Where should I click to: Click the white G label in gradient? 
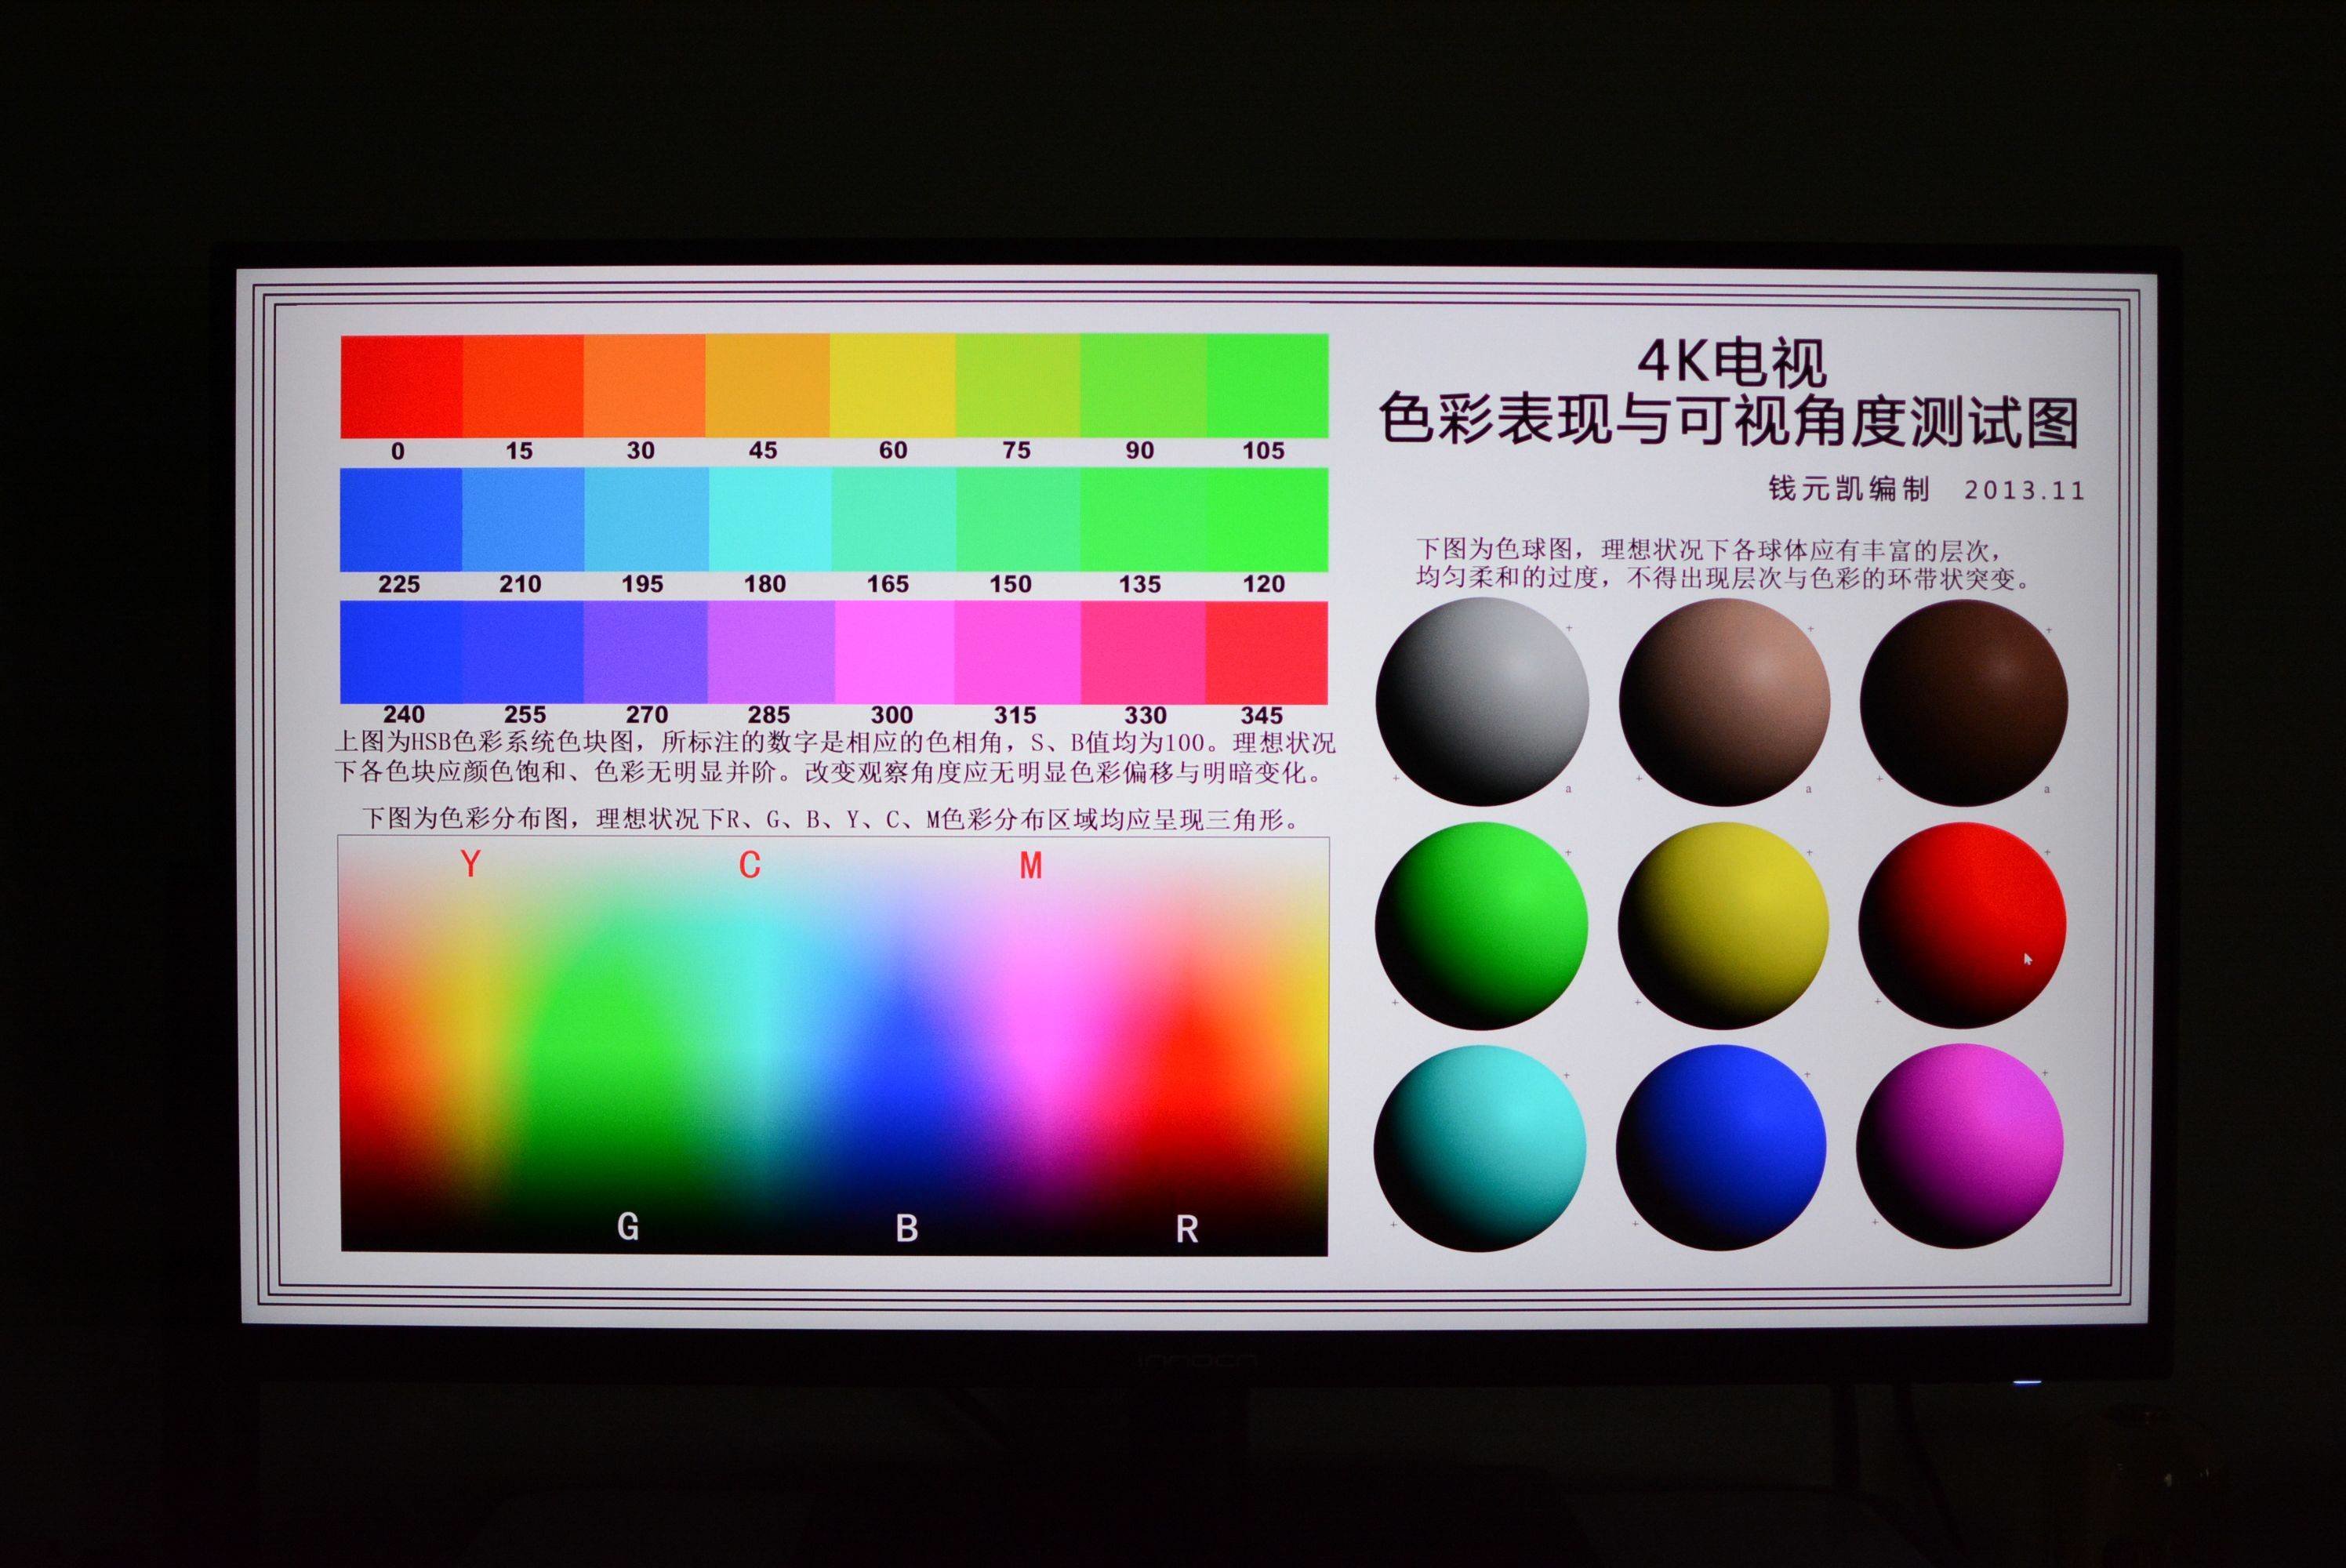pyautogui.click(x=628, y=1226)
